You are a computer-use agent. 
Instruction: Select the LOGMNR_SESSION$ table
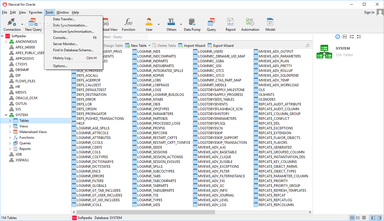[152, 152]
